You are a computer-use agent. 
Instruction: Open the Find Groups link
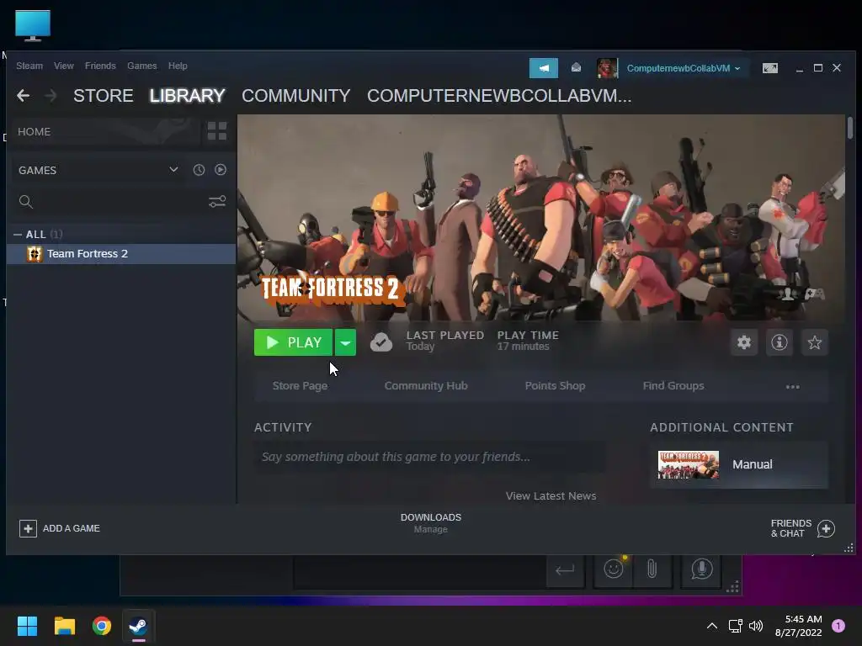673,386
